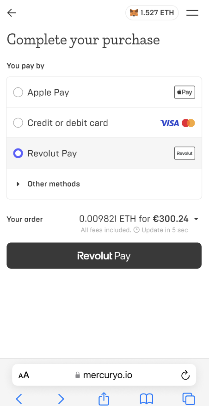Tap the MetaMask fox wallet icon
209x406 pixels.
[x=134, y=12]
